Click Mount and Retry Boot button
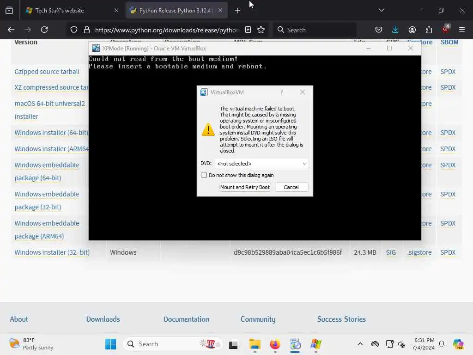This screenshot has width=473, height=355. (x=245, y=187)
